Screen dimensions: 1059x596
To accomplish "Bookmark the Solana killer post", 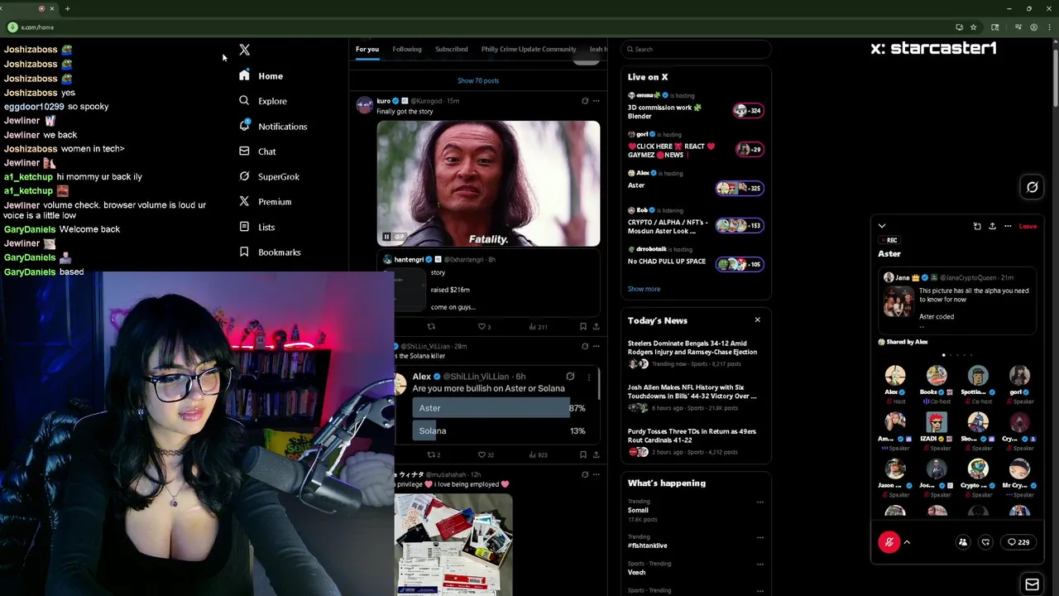I will [583, 454].
